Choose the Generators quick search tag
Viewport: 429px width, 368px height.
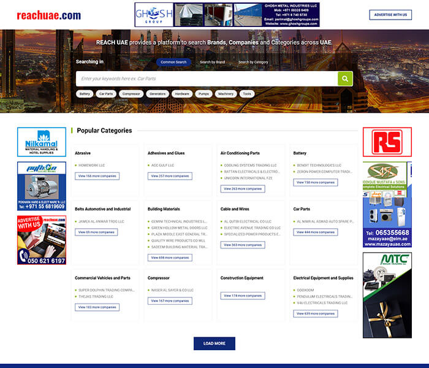click(158, 94)
